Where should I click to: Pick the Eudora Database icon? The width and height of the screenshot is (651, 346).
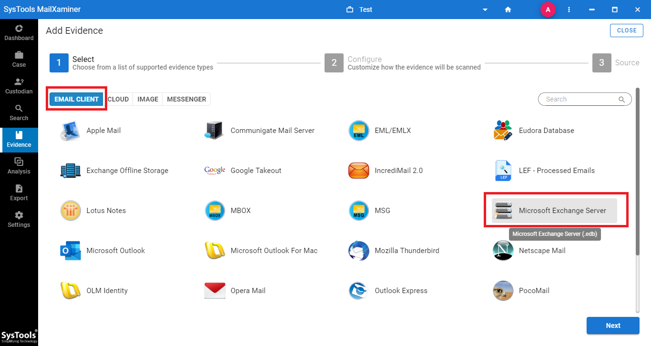[503, 131]
